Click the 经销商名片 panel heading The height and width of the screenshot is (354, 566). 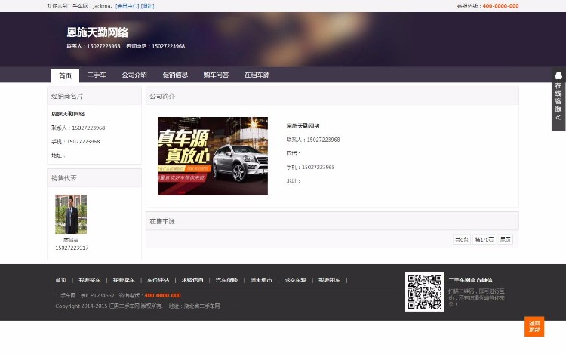66,97
